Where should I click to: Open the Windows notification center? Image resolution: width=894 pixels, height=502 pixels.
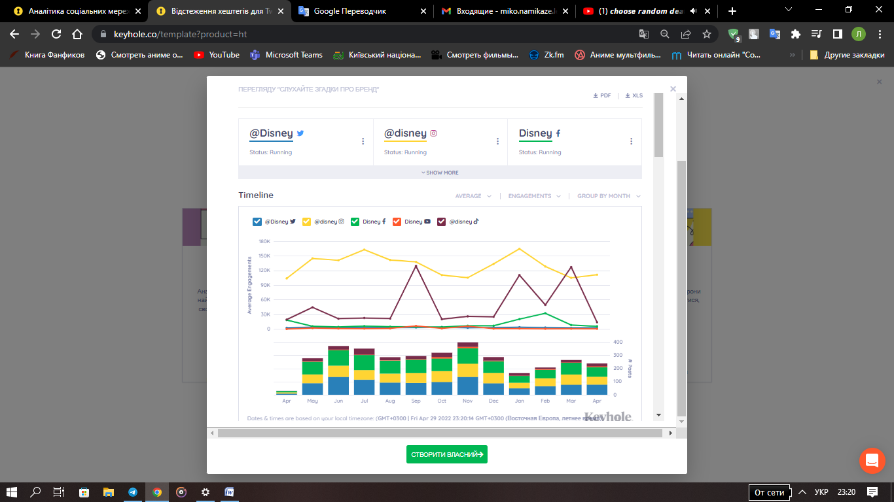click(872, 492)
